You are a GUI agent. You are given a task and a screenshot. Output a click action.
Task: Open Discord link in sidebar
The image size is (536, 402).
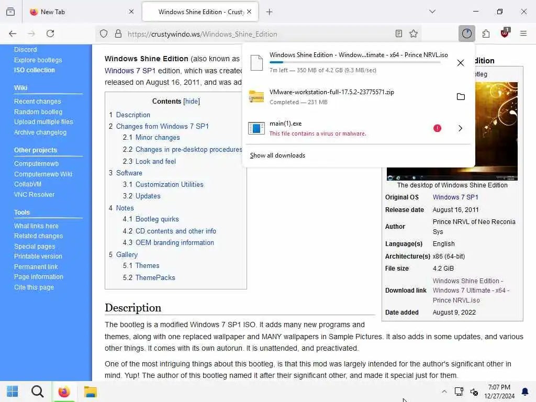25,50
